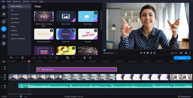The width and height of the screenshot is (193, 98).
Task: Click the Split scissors icon
Action: click(34, 58)
